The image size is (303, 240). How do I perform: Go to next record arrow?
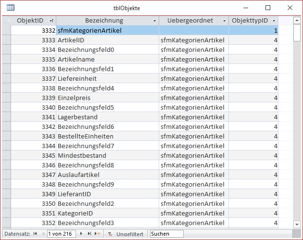coord(82,234)
